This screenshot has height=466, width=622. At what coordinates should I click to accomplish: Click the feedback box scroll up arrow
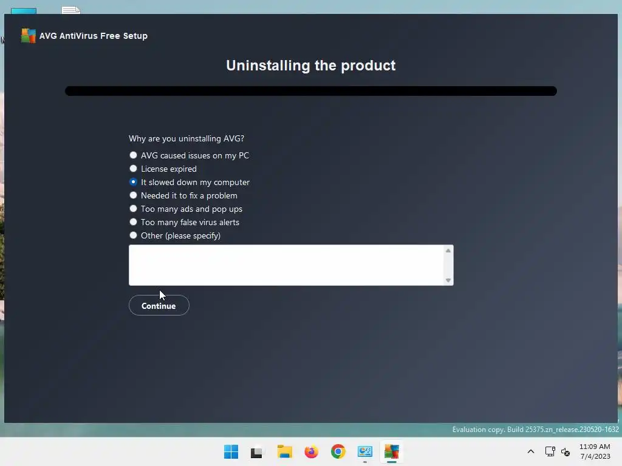(448, 251)
